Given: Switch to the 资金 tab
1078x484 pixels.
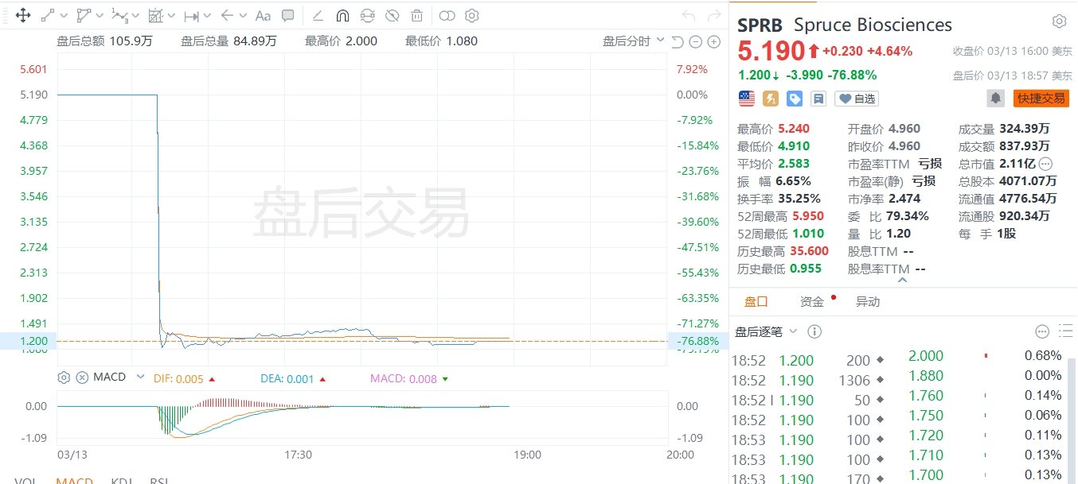Looking at the screenshot, I should point(812,302).
